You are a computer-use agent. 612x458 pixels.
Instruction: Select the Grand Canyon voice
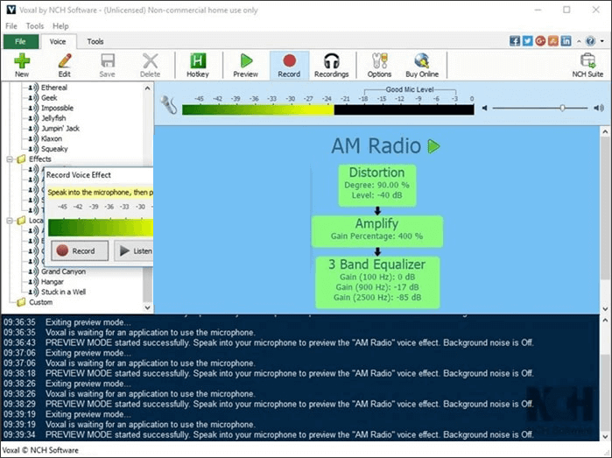[x=63, y=271]
